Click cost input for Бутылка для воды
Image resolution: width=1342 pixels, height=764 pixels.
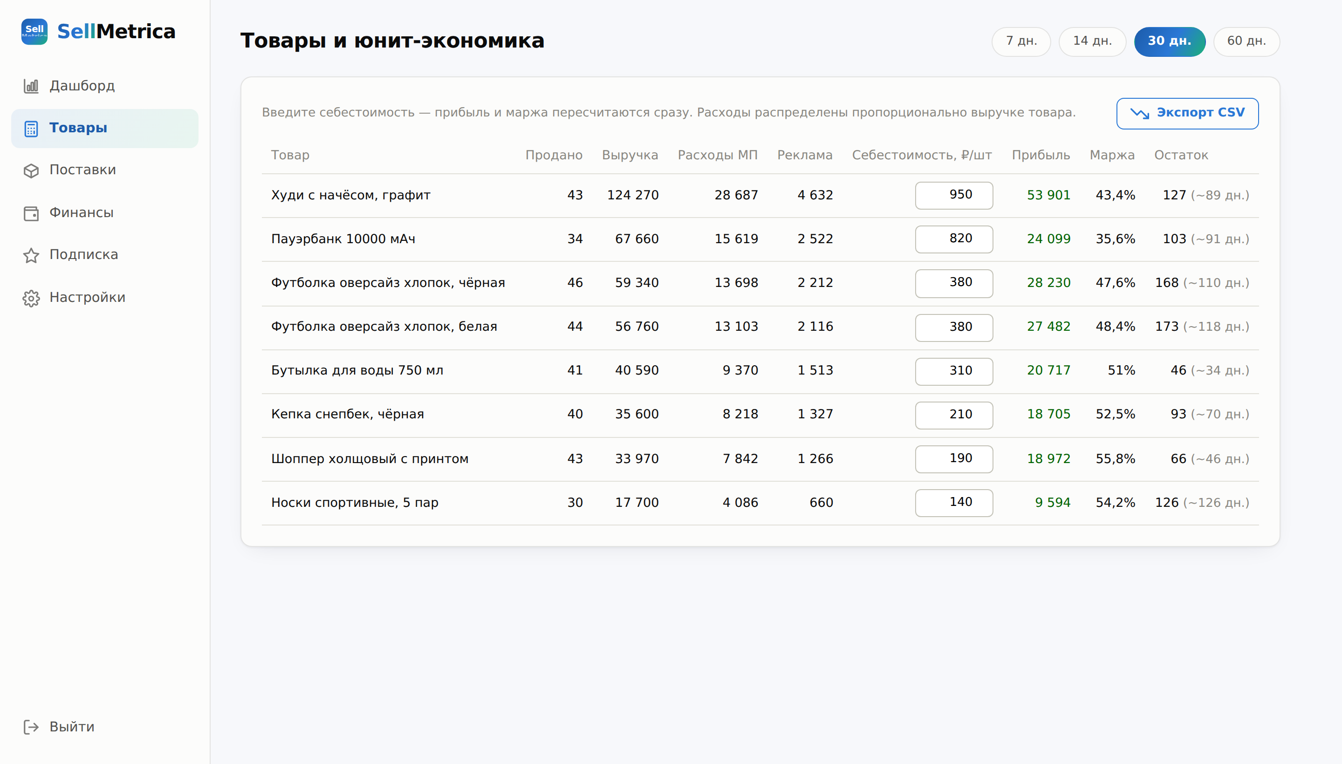tap(954, 371)
